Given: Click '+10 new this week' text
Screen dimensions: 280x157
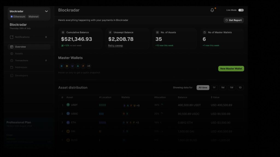Looking at the screenshot, I should tap(164, 46).
